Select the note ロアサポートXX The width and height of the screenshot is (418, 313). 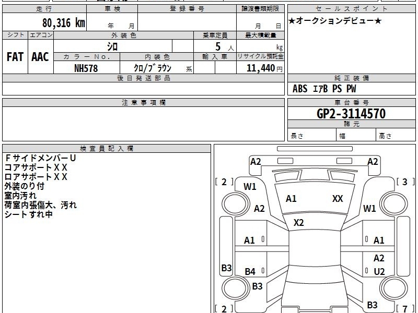tap(36, 177)
